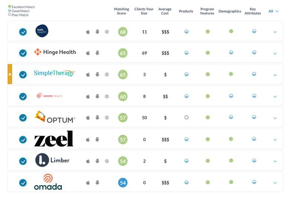Open the All filter dropdown
This screenshot has width=290, height=210.
[274, 12]
